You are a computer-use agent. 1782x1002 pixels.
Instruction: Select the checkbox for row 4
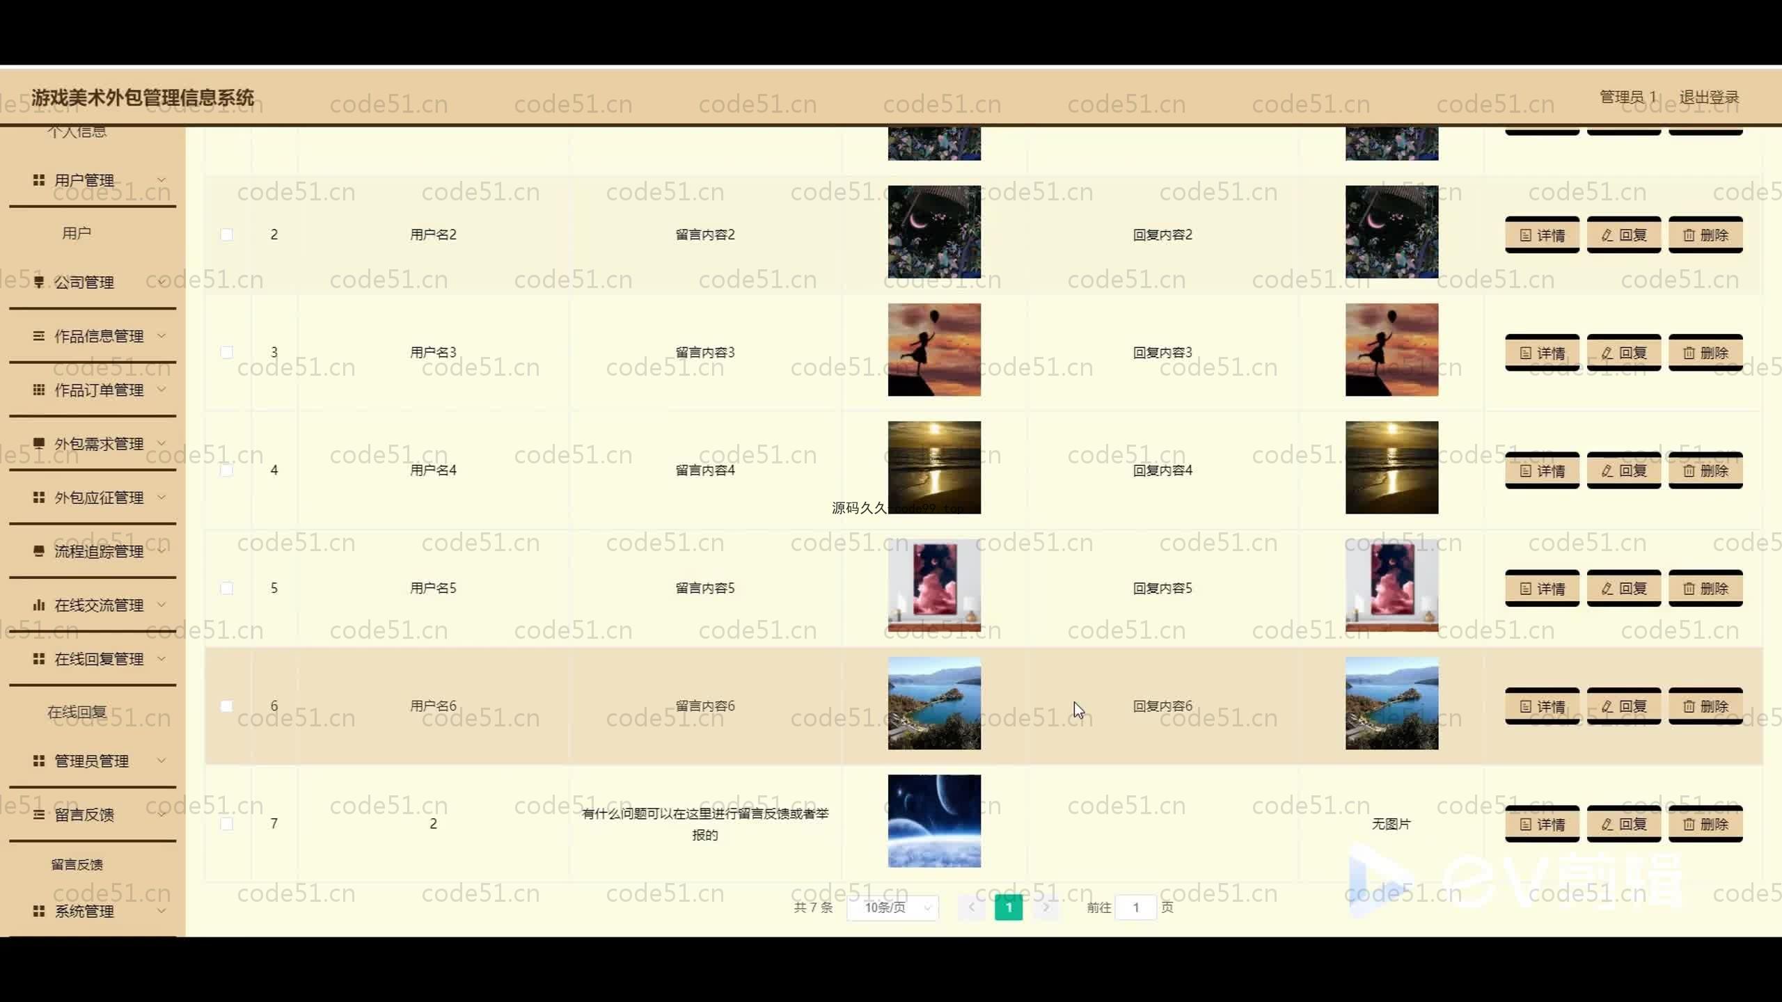point(226,470)
